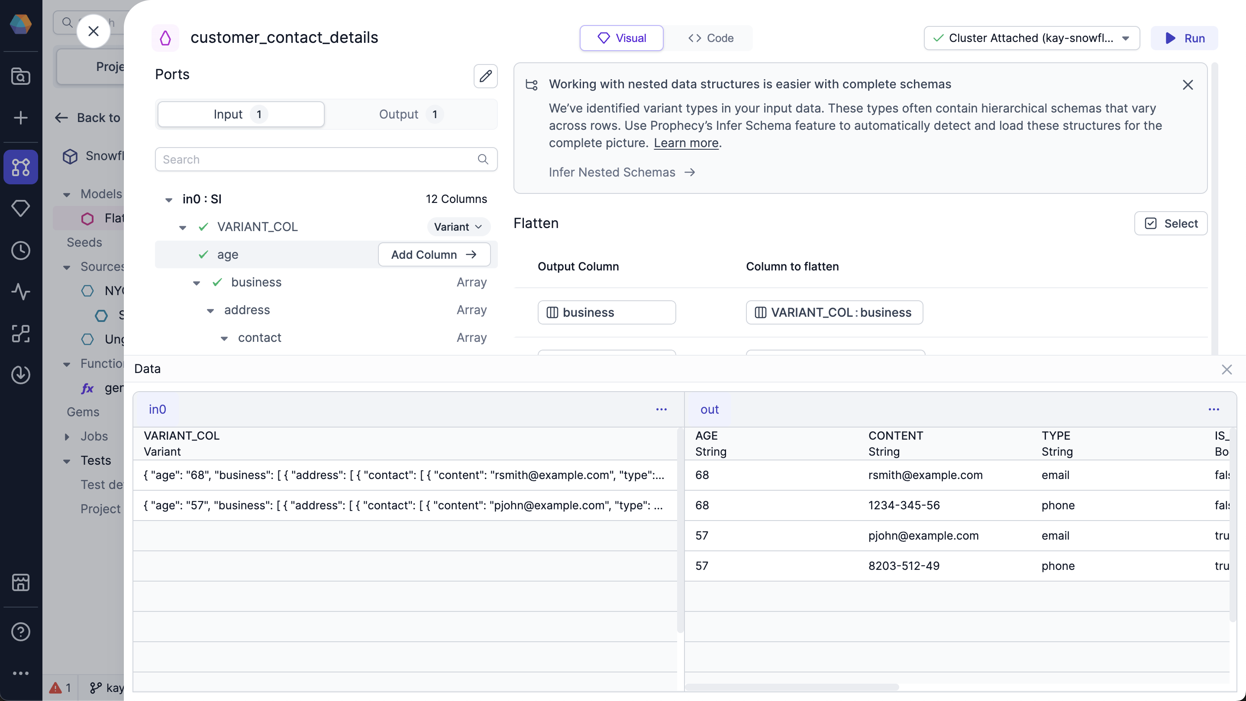Select the out data tab
The width and height of the screenshot is (1246, 701).
(x=709, y=409)
